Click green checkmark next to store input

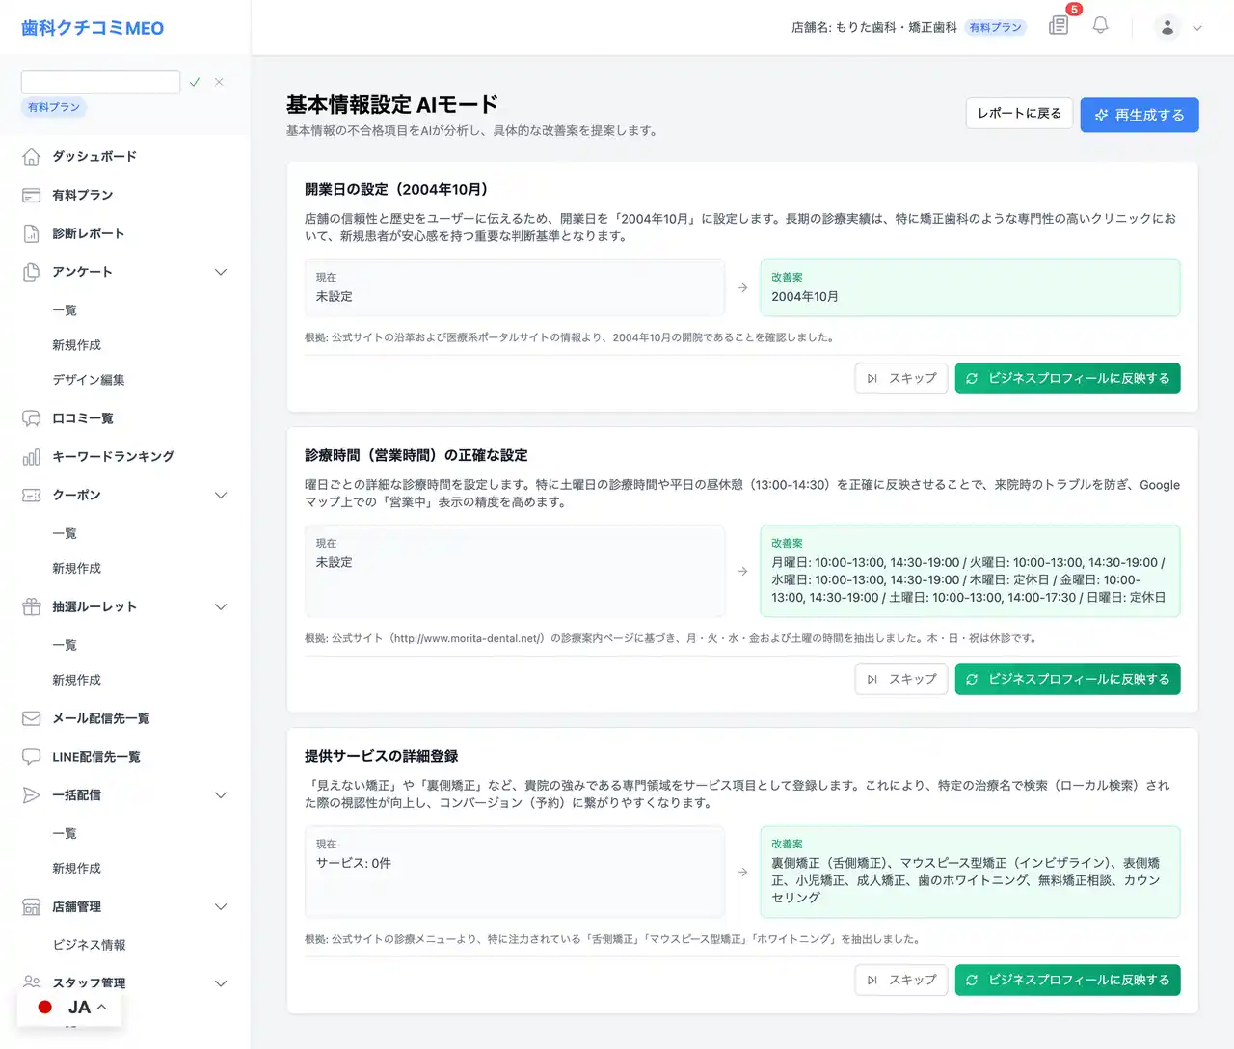[x=195, y=82]
